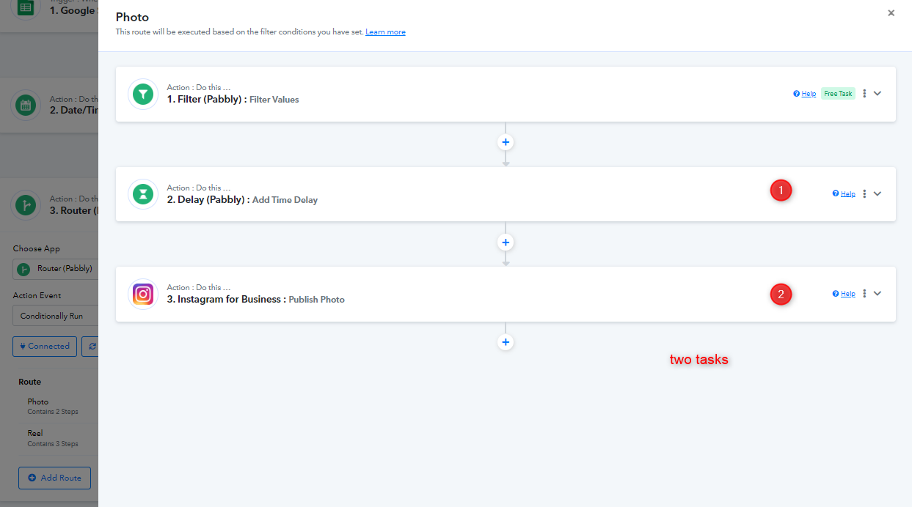The height and width of the screenshot is (507, 912).
Task: Open the Choose App Router (Pabbly) dropdown
Action: coord(56,269)
